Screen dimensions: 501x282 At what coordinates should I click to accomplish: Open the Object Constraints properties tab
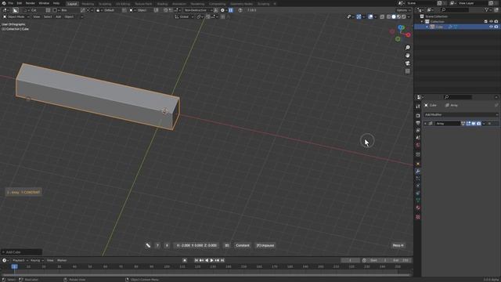tap(418, 193)
